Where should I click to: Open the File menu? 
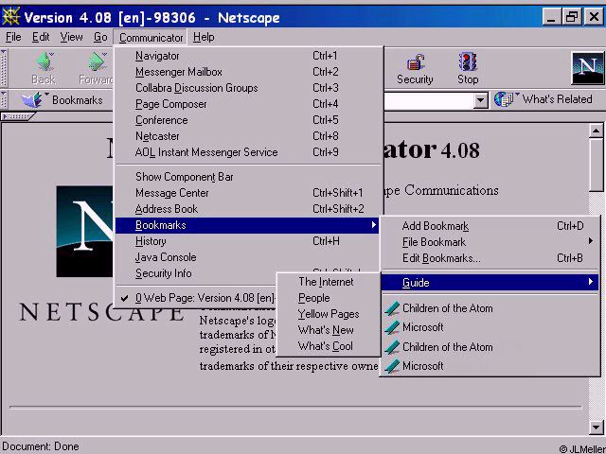point(13,37)
